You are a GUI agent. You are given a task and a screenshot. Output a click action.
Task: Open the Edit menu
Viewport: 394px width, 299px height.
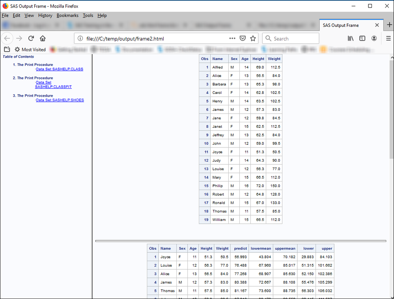(x=16, y=15)
